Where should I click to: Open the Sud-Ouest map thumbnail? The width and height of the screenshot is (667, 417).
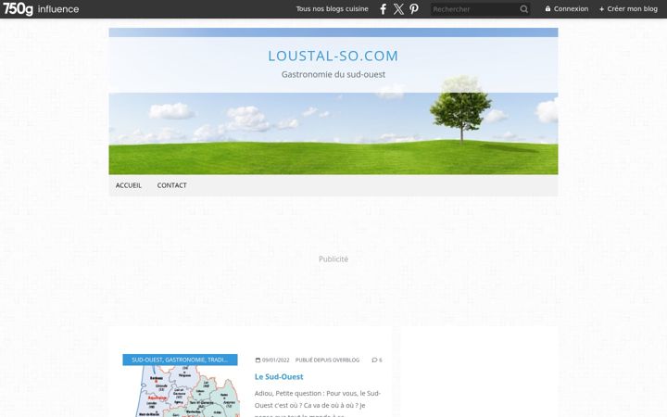pyautogui.click(x=180, y=391)
